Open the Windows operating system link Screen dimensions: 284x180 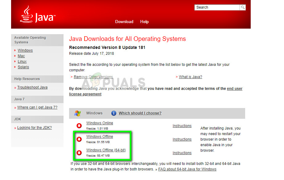point(25,50)
